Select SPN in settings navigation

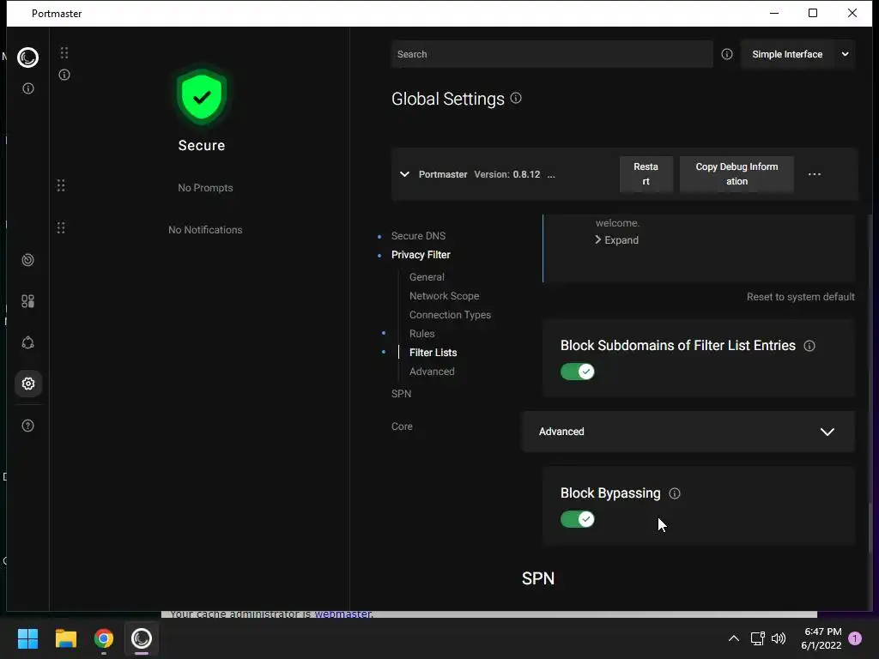[x=402, y=394]
